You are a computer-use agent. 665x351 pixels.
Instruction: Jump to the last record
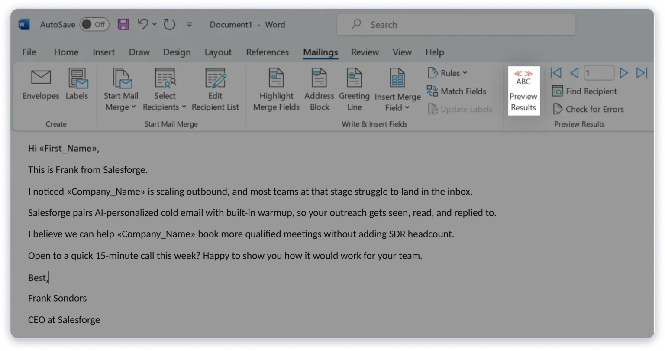point(642,73)
